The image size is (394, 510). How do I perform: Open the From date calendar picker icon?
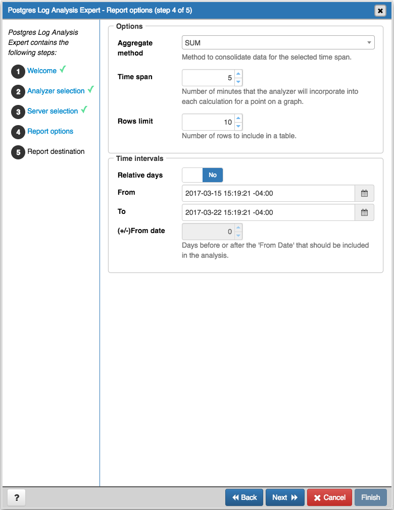(364, 193)
